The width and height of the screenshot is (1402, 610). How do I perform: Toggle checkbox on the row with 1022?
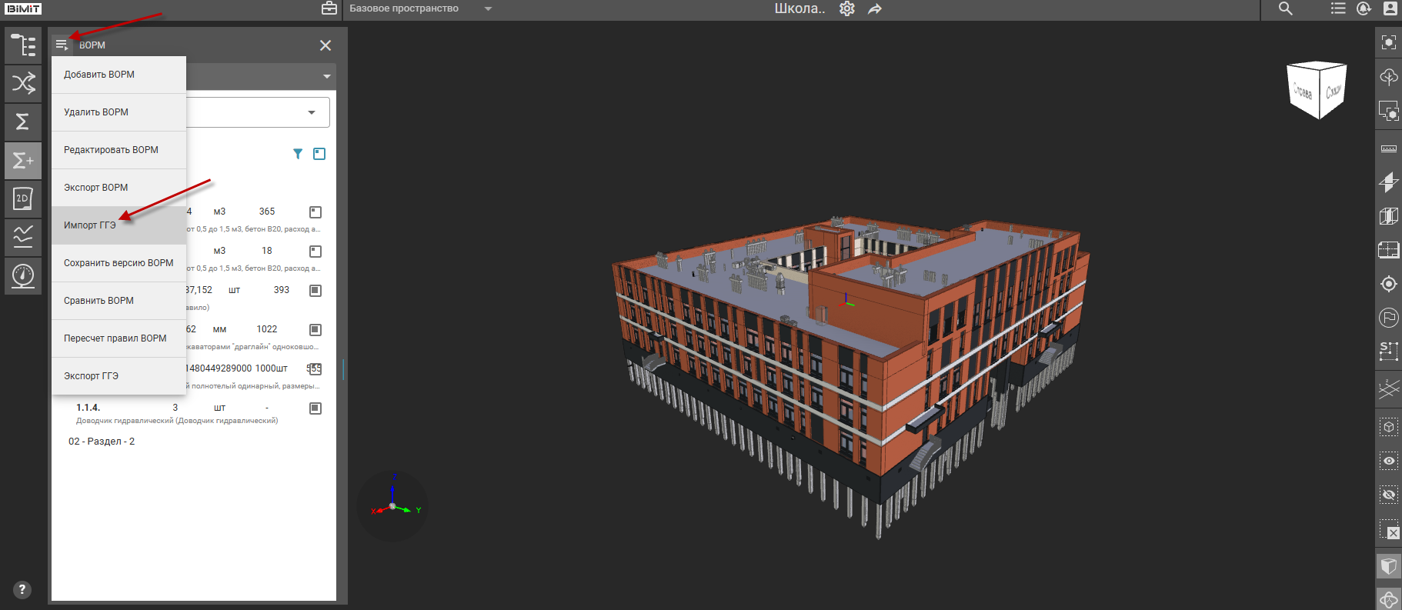[315, 329]
